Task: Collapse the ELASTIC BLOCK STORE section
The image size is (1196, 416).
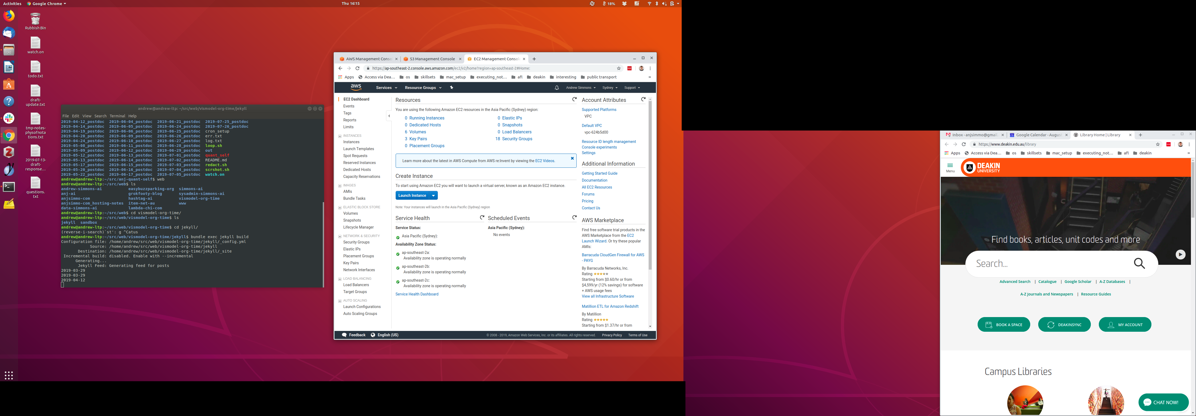Action: [x=340, y=207]
